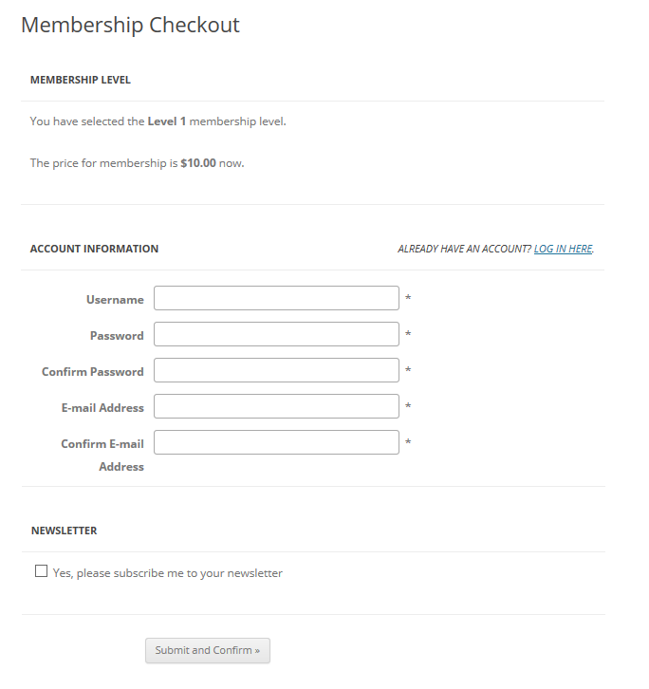Focus the Password input field
The width and height of the screenshot is (649, 689).
[x=276, y=334]
